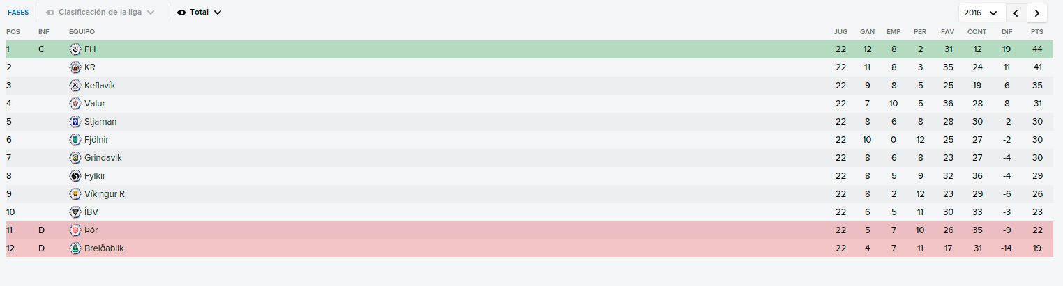Click the Víkingur R crest icon
The height and width of the screenshot is (286, 1063).
pos(75,194)
